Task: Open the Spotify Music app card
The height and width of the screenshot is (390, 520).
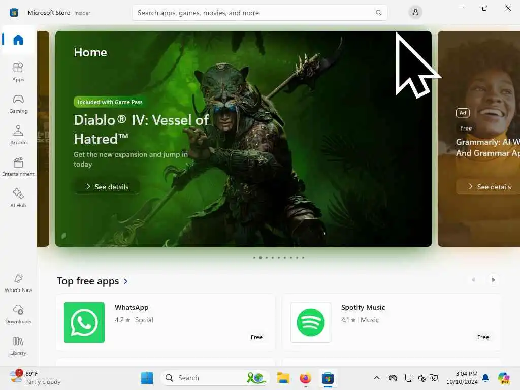Action: pos(392,322)
